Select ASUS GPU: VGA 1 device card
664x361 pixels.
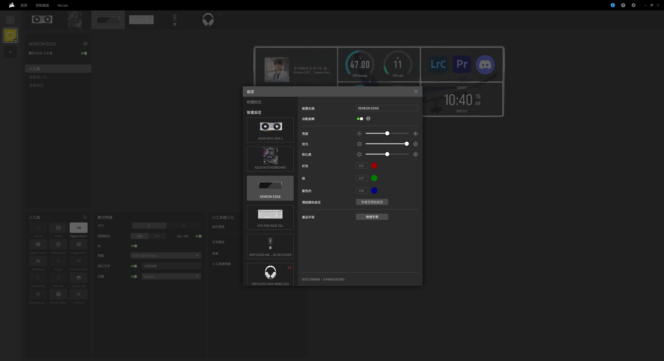click(x=270, y=130)
